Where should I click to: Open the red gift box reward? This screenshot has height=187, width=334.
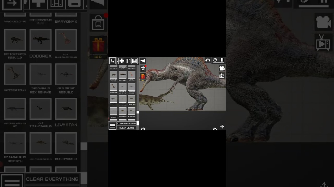143,76
